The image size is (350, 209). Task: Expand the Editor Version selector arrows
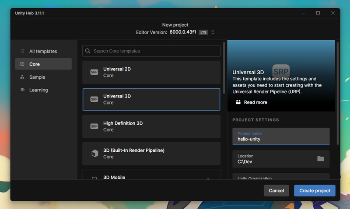[213, 32]
